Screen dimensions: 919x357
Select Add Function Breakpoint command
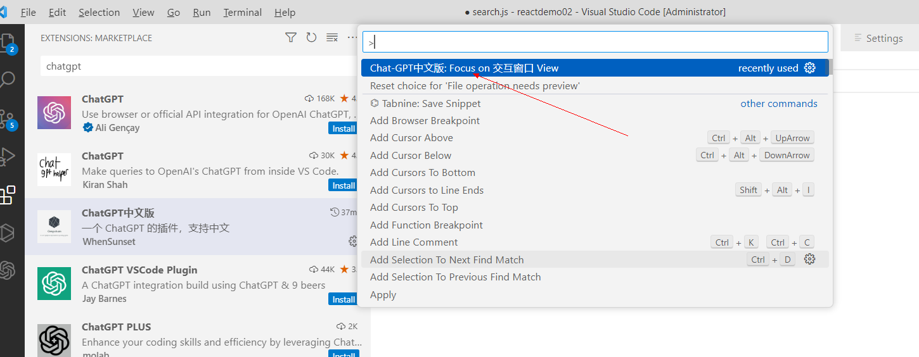[595, 225]
